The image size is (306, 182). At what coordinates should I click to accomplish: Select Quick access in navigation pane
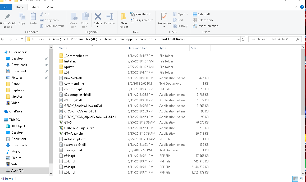click(x=18, y=52)
